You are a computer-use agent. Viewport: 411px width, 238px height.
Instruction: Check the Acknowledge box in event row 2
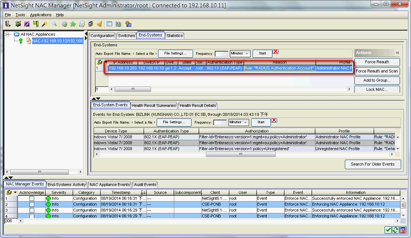tap(32, 205)
